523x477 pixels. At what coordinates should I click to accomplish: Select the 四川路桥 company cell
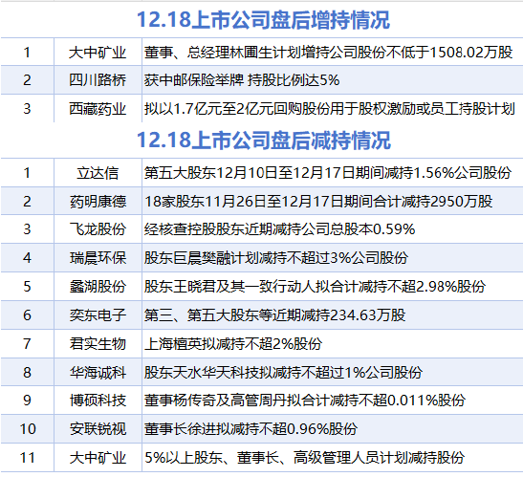(98, 80)
